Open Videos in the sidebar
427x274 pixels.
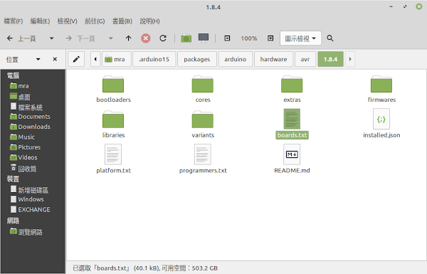23,157
